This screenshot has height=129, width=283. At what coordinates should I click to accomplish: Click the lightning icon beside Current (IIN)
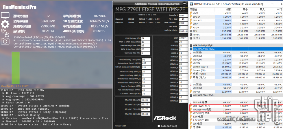191,70
